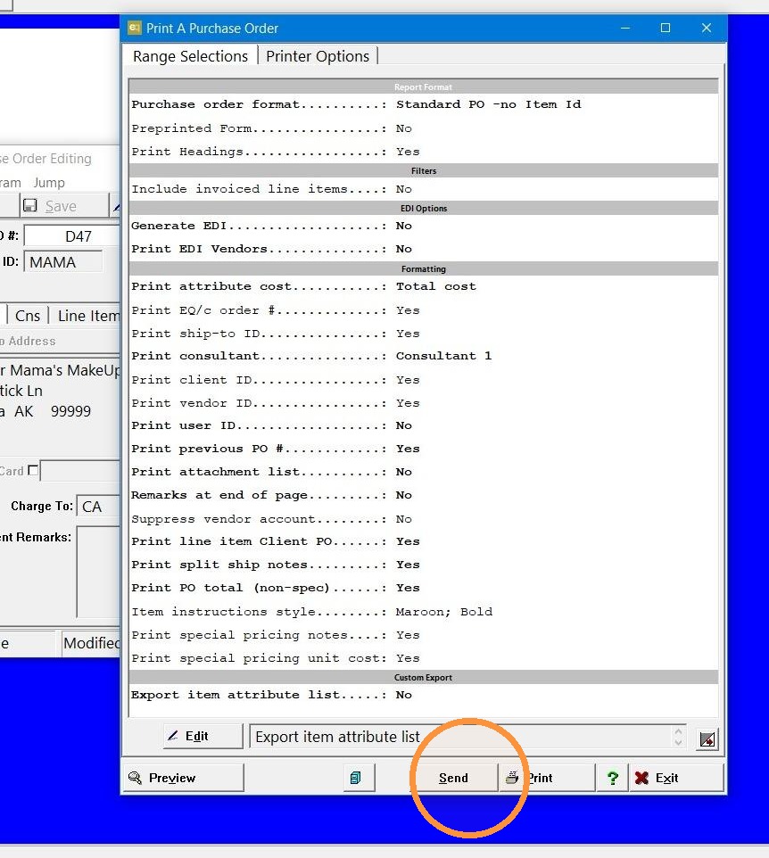Click the client Remarks text box
769x858 pixels.
(x=98, y=572)
